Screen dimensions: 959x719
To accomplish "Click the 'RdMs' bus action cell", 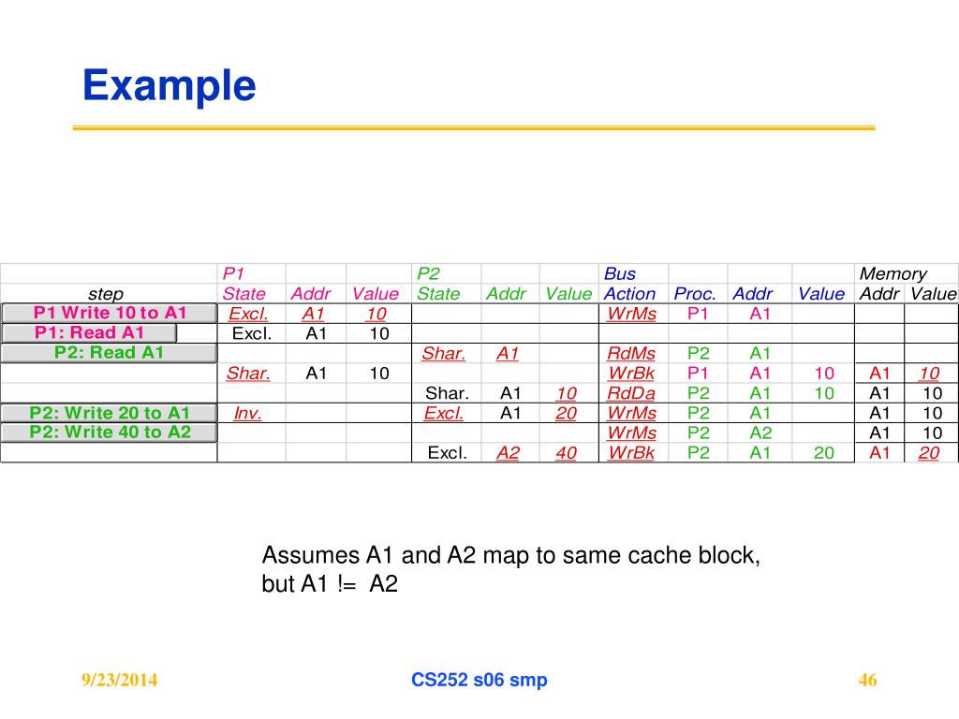I will (x=631, y=353).
